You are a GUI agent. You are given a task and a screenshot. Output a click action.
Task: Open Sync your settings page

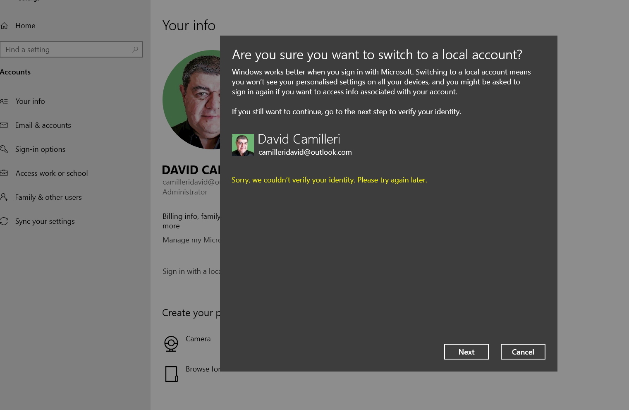click(45, 221)
